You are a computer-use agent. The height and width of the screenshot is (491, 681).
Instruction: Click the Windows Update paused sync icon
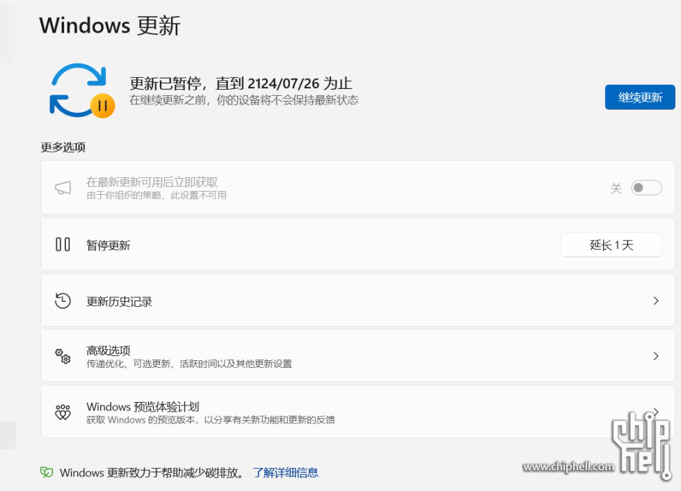point(82,90)
